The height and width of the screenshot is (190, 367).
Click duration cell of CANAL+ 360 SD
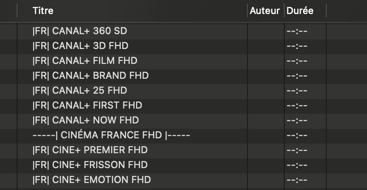click(305, 31)
